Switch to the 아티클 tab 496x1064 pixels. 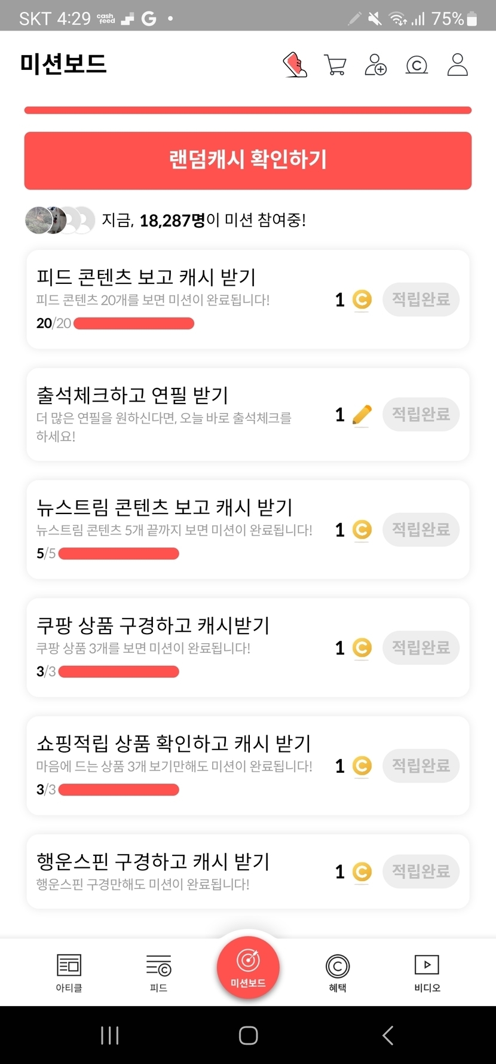[69, 972]
